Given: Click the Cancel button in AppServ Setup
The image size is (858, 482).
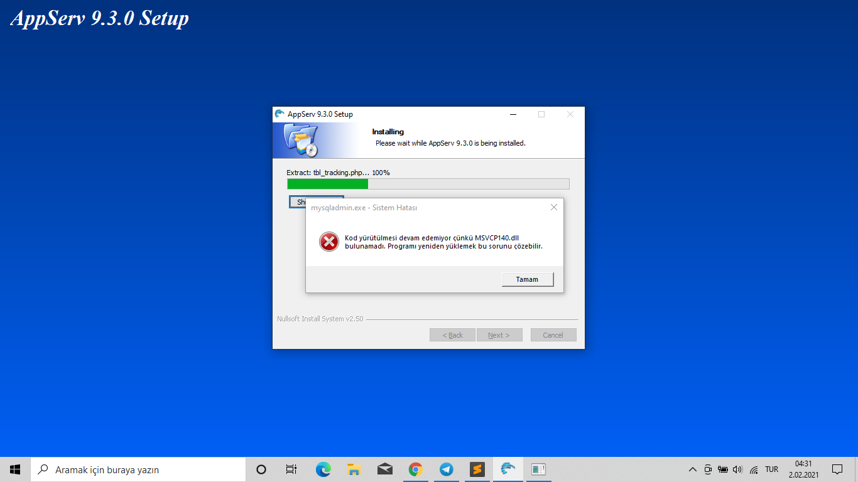Looking at the screenshot, I should 553,335.
